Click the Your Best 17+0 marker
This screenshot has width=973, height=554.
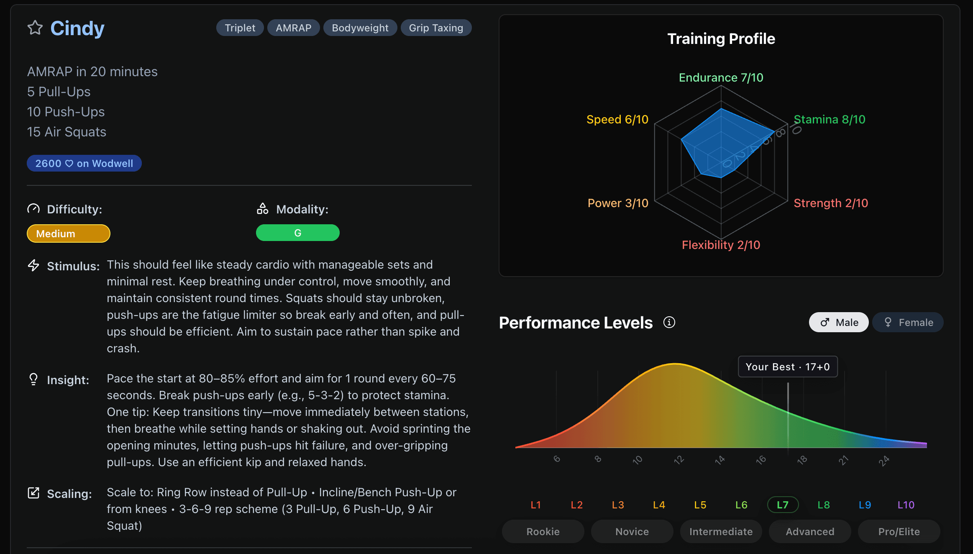click(x=787, y=367)
